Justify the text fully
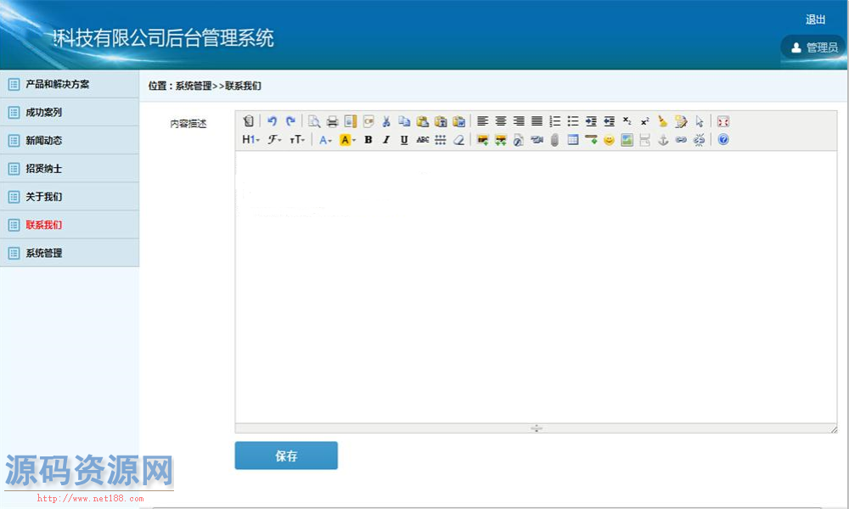This screenshot has width=849, height=509. click(x=537, y=121)
